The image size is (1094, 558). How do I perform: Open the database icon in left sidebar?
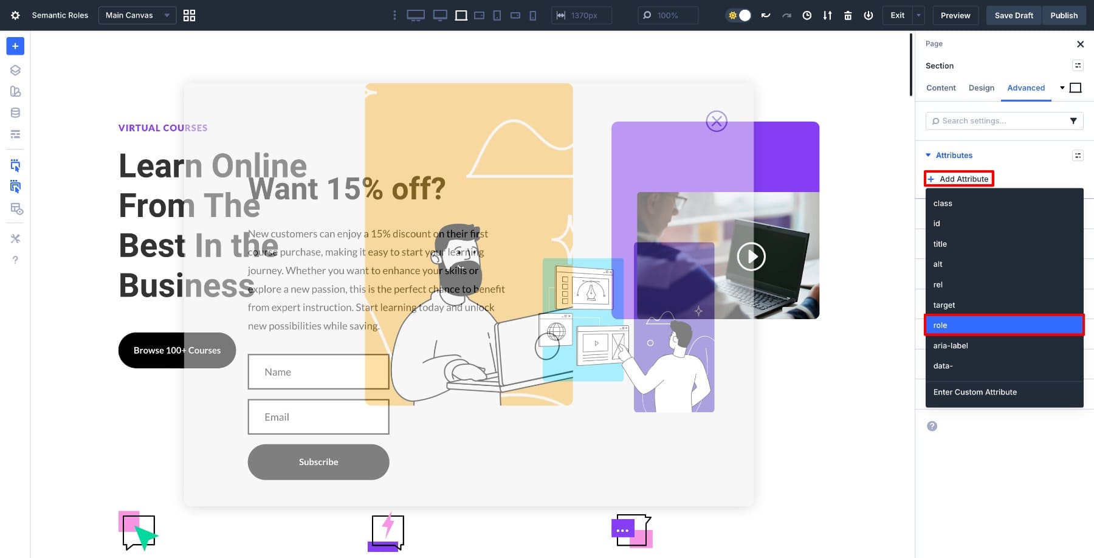point(15,112)
